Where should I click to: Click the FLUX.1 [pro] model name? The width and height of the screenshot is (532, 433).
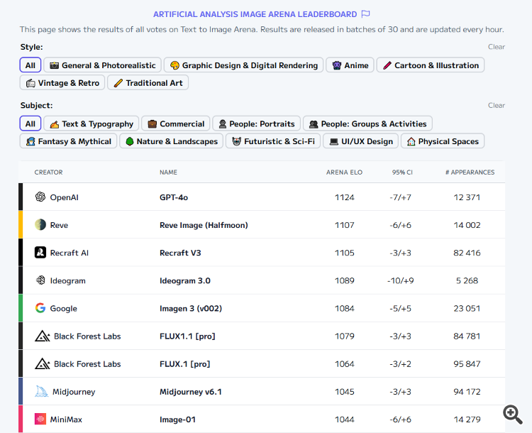185,364
